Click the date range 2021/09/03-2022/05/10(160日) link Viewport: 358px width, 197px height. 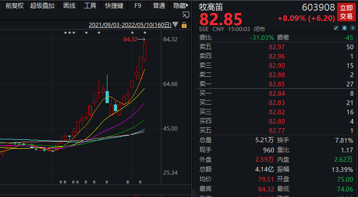[x=130, y=25]
